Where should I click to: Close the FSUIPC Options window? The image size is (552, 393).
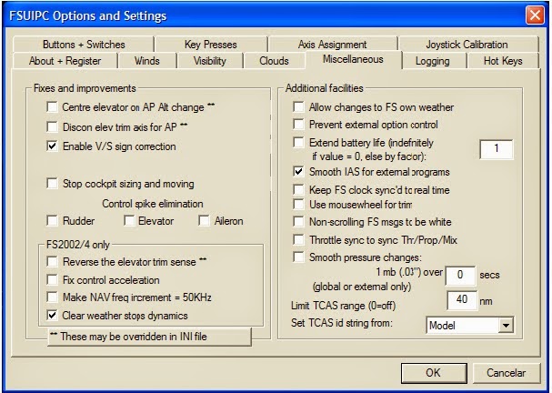coord(535,15)
